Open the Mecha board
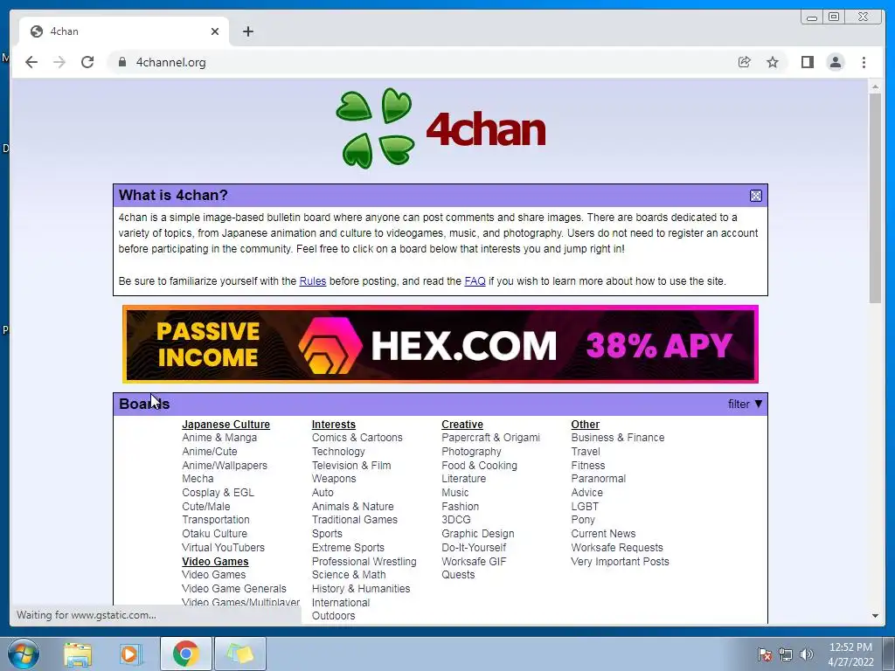895x671 pixels. pos(198,479)
